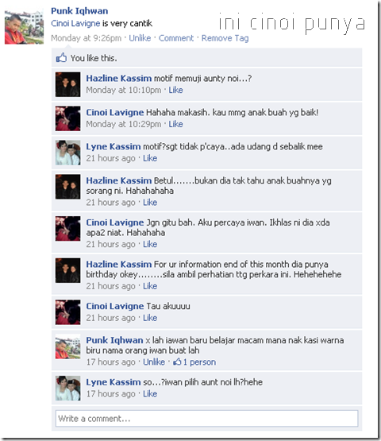The width and height of the screenshot is (381, 441).
Task: Like Cinoi Lavigne's 'Tau akuuuu' comment
Action: click(150, 318)
